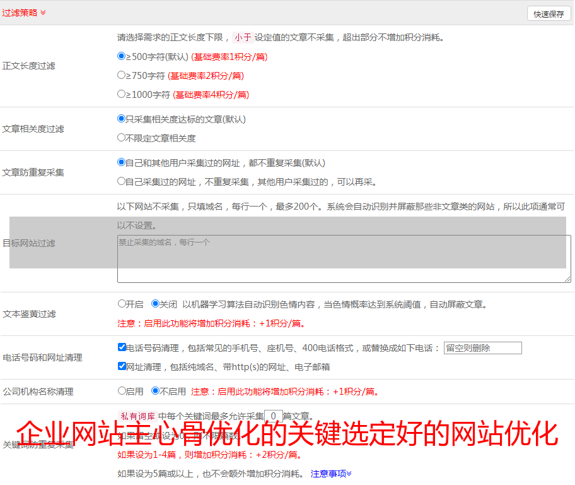Viewport: 575px width, 485px height.
Task: Select the ≥750字符 length option
Action: coord(122,75)
